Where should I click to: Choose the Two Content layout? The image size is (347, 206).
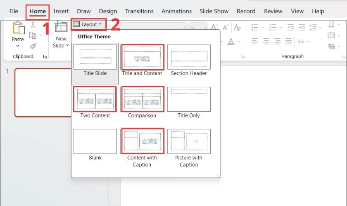(95, 103)
